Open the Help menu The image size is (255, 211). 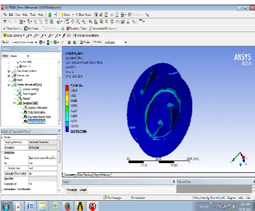pos(40,15)
